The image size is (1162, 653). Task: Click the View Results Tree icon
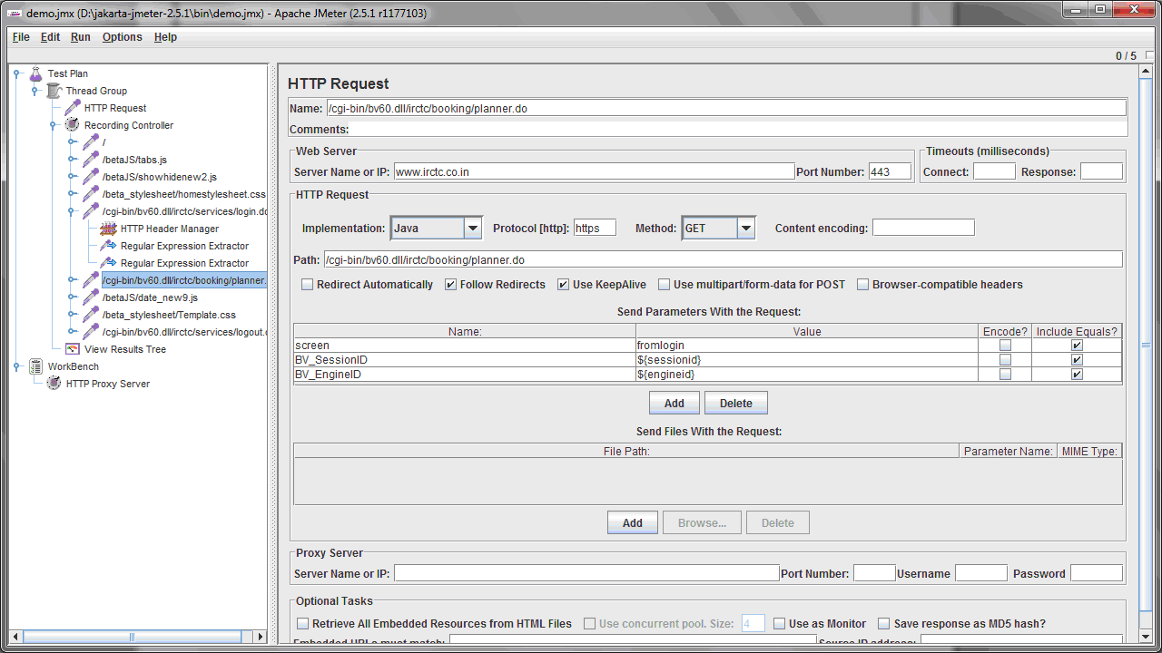pyautogui.click(x=73, y=349)
